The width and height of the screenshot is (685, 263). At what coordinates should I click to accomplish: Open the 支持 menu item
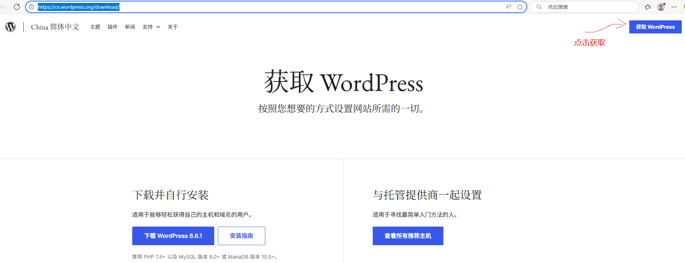pos(148,27)
